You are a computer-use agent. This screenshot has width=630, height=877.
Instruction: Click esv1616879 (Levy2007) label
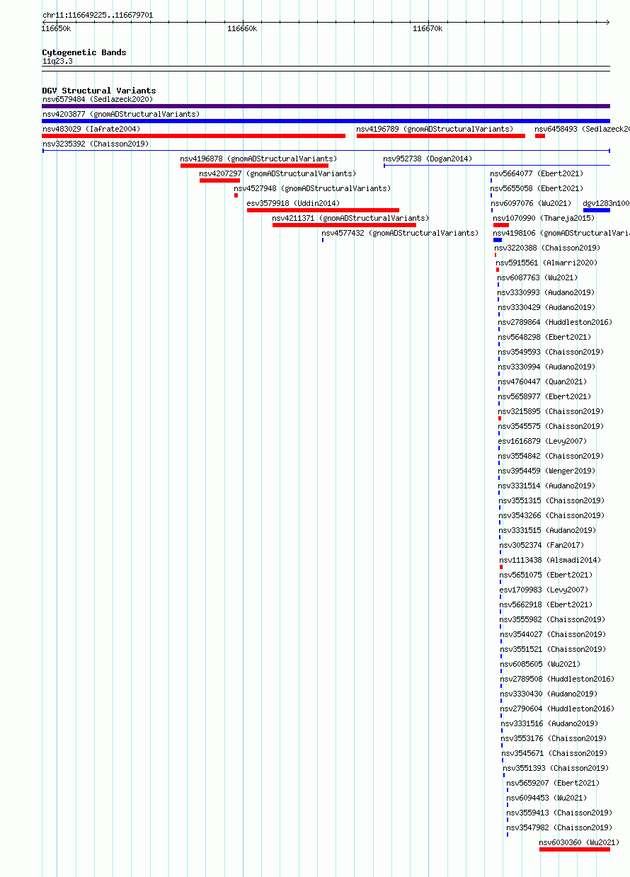(542, 441)
